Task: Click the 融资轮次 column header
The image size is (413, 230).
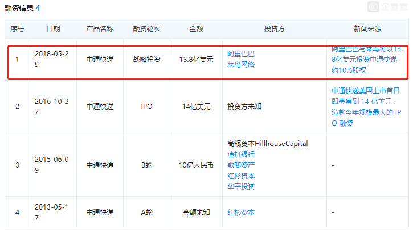Action: coord(146,28)
